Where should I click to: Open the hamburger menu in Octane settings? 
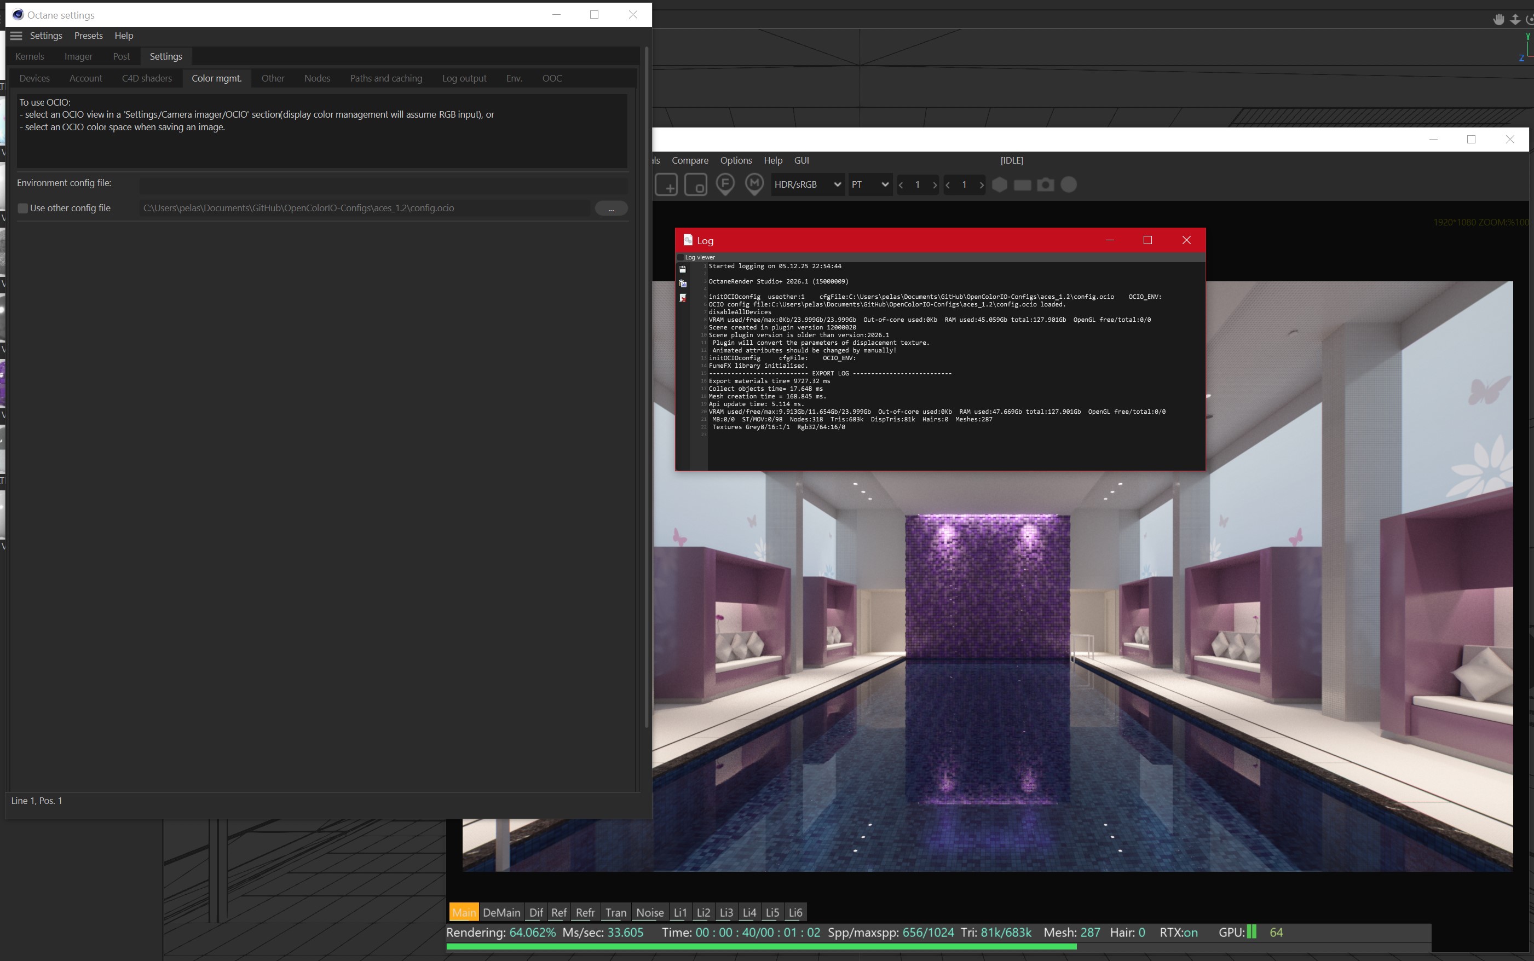(x=16, y=36)
